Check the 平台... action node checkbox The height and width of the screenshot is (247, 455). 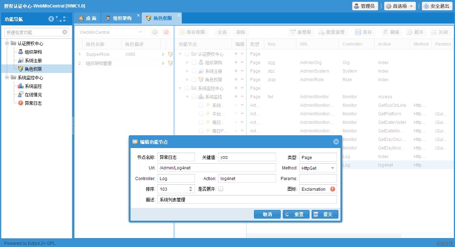pos(201,114)
